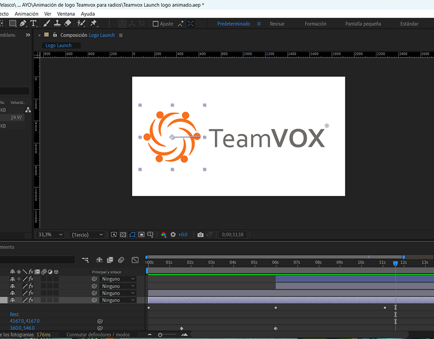Click first layer's parent pick-whip spiral
This screenshot has height=339, width=434.
[94, 279]
